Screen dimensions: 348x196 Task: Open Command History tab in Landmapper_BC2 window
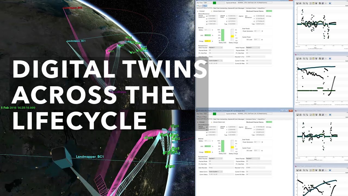click(251, 119)
